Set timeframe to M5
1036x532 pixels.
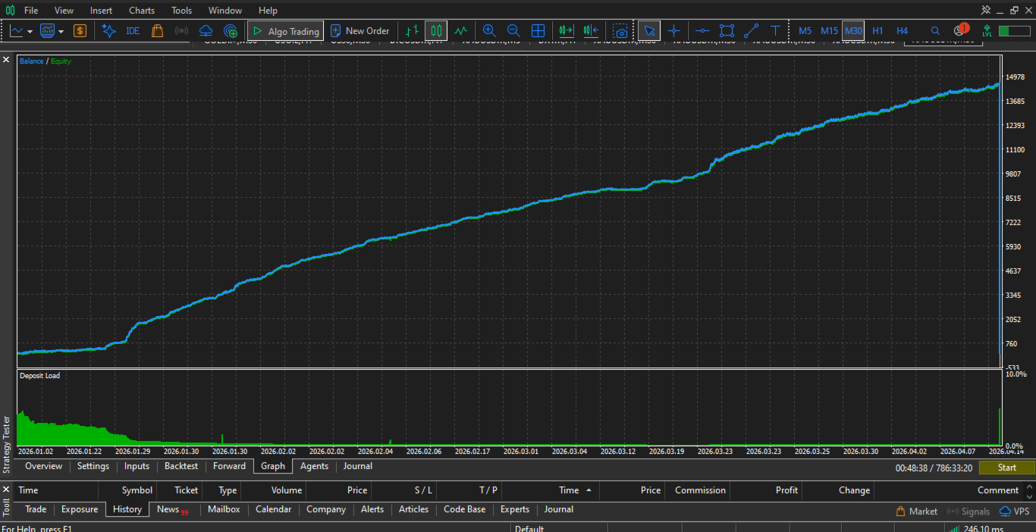805,31
